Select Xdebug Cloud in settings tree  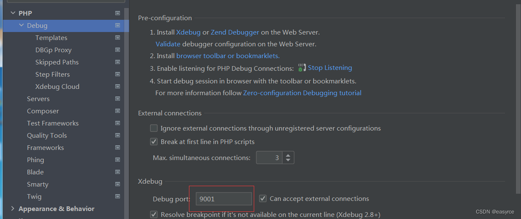(x=57, y=86)
